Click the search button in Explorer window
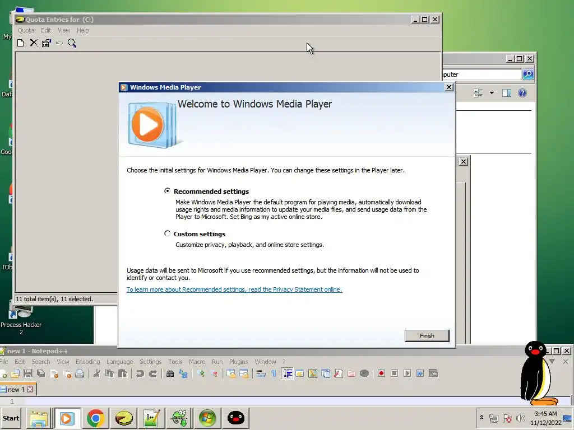This screenshot has height=430, width=574. point(528,74)
